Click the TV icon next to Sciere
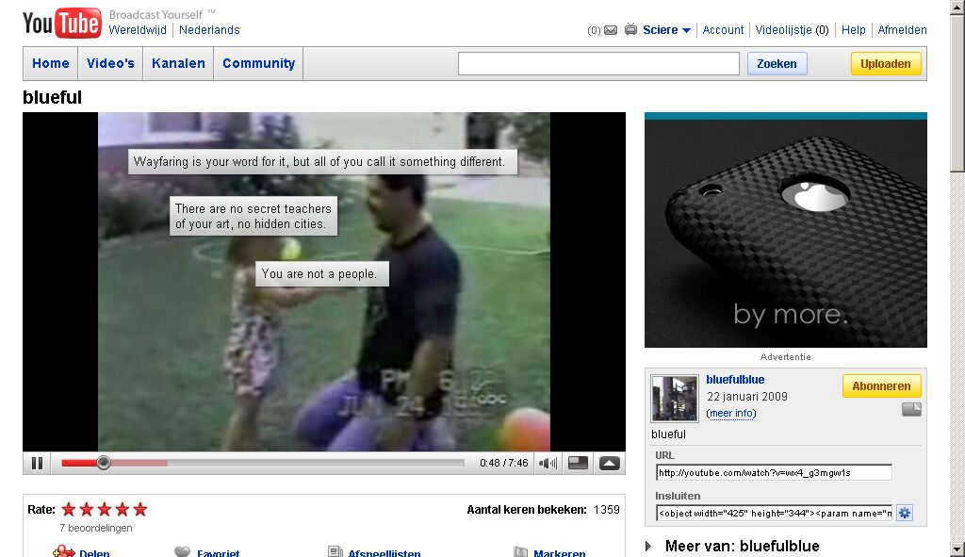 (630, 30)
